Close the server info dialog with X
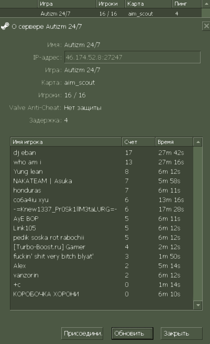This screenshot has width=210, height=344. coord(206,26)
